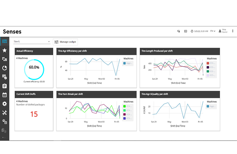237x154 pixels.
Task: Open the three-dot menu in top header
Action: point(232,31)
